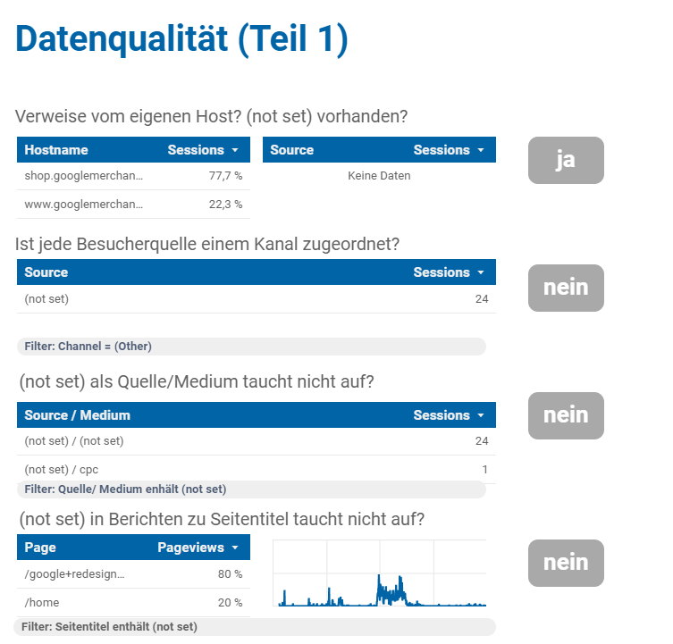Click the Hostname column header

[56, 150]
